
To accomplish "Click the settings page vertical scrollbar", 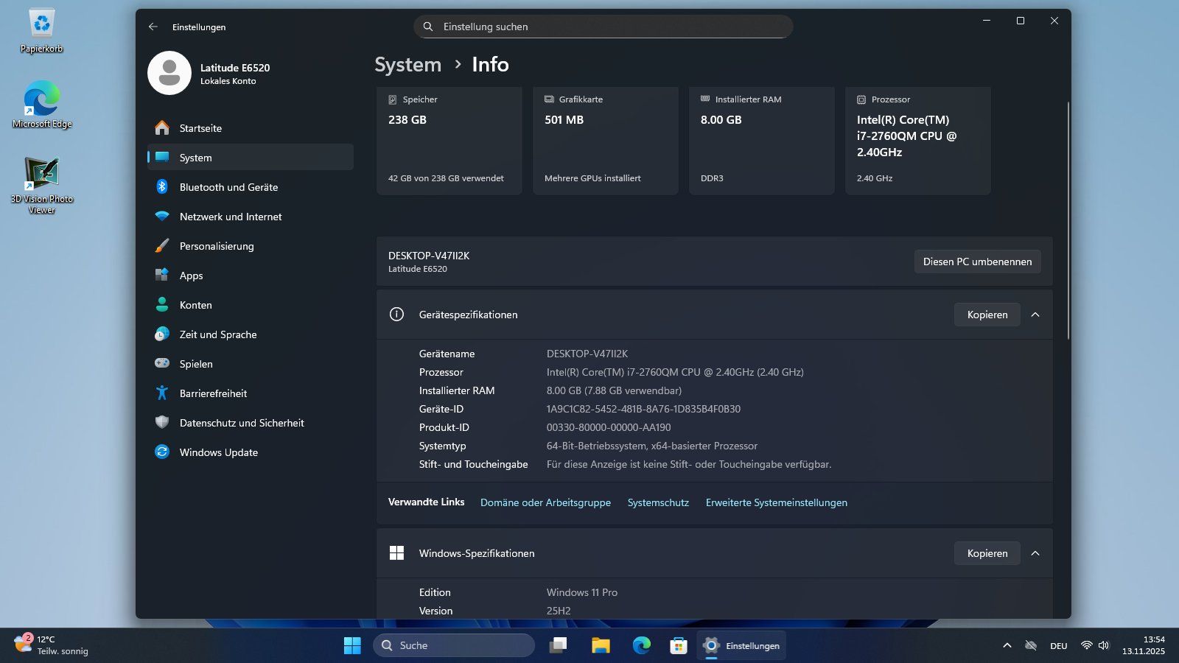I will click(1068, 220).
